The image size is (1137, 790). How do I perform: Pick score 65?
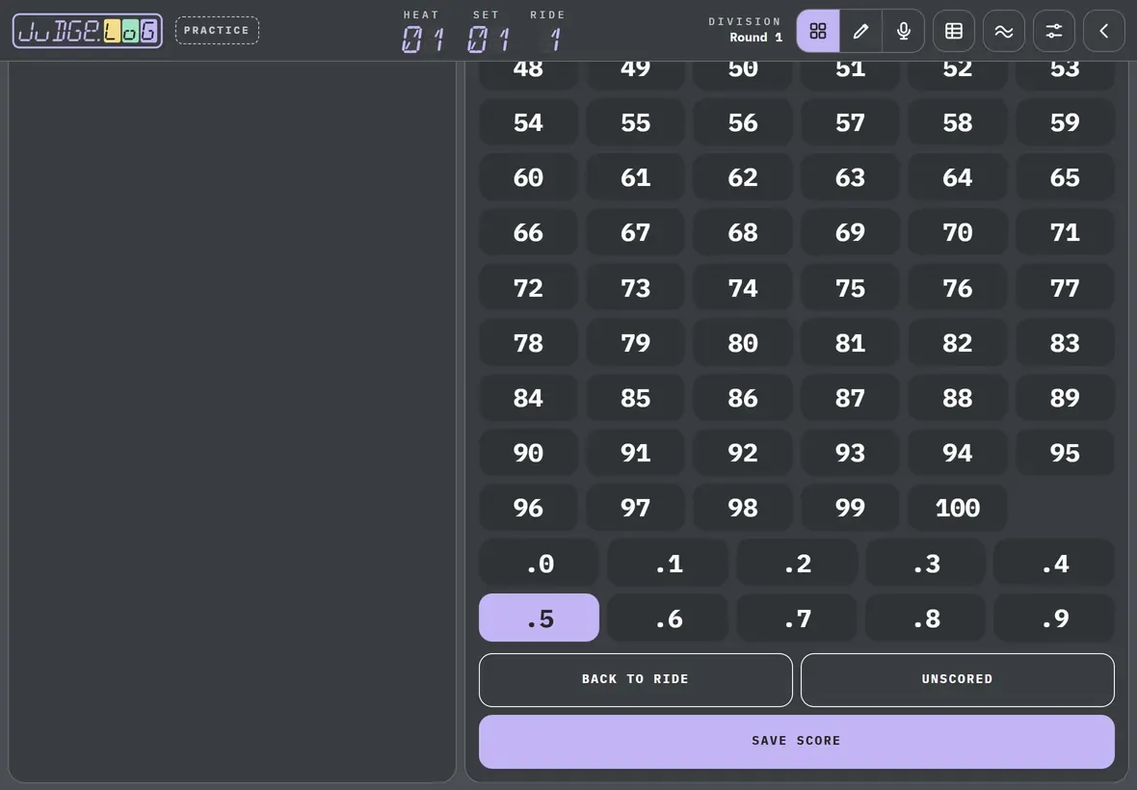click(1065, 177)
